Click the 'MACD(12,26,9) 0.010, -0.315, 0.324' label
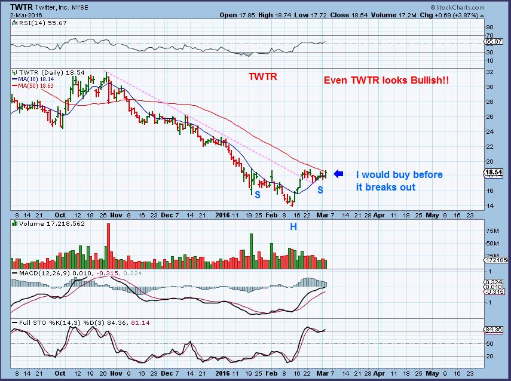The height and width of the screenshot is (381, 511). tap(80, 274)
